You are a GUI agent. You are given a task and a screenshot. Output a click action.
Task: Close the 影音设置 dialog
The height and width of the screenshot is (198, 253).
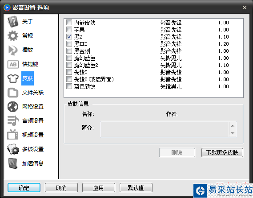[245, 8]
